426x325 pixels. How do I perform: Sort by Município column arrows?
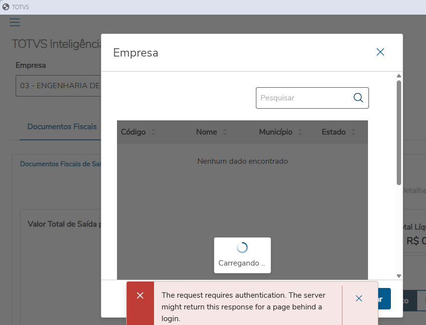click(300, 132)
